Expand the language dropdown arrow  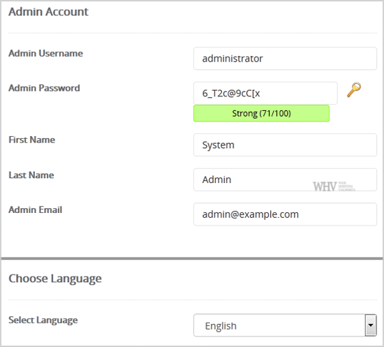click(x=371, y=325)
